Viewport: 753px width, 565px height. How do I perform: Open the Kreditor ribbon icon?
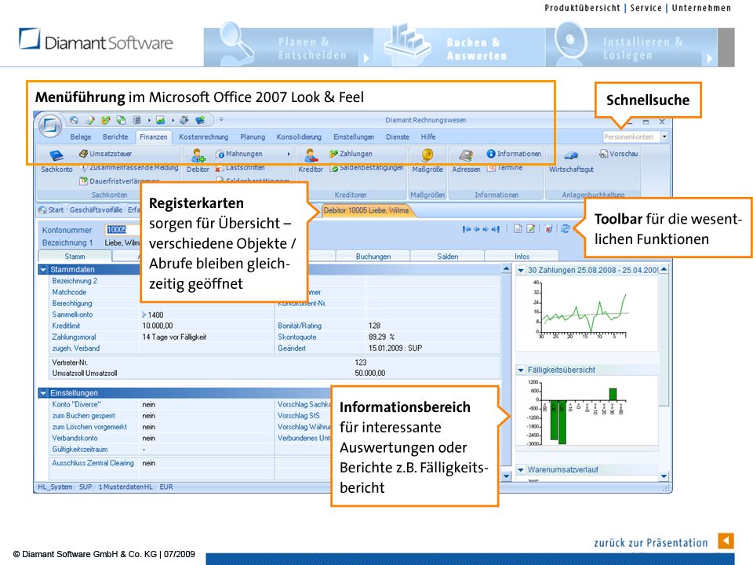pos(311,155)
